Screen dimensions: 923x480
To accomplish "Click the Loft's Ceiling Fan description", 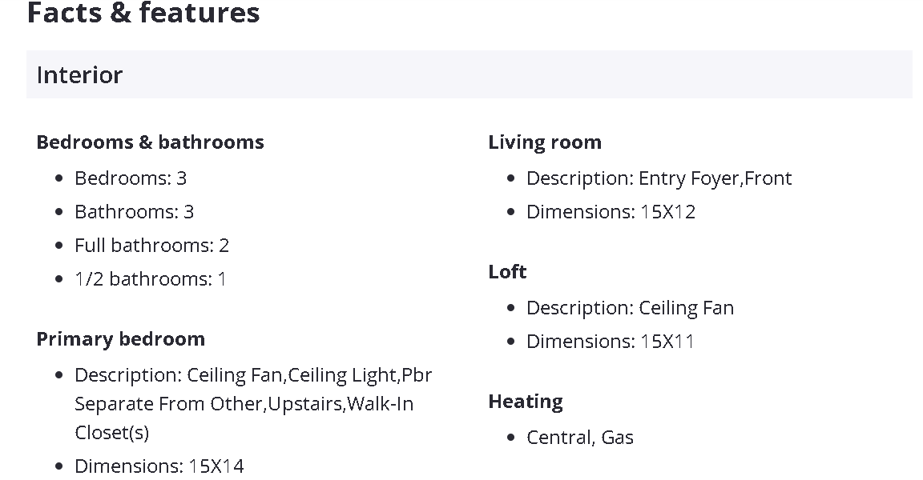I will 630,308.
